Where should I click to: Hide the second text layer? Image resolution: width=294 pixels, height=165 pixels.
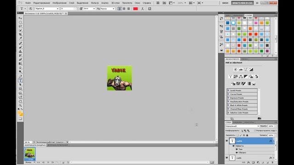[x=226, y=158]
